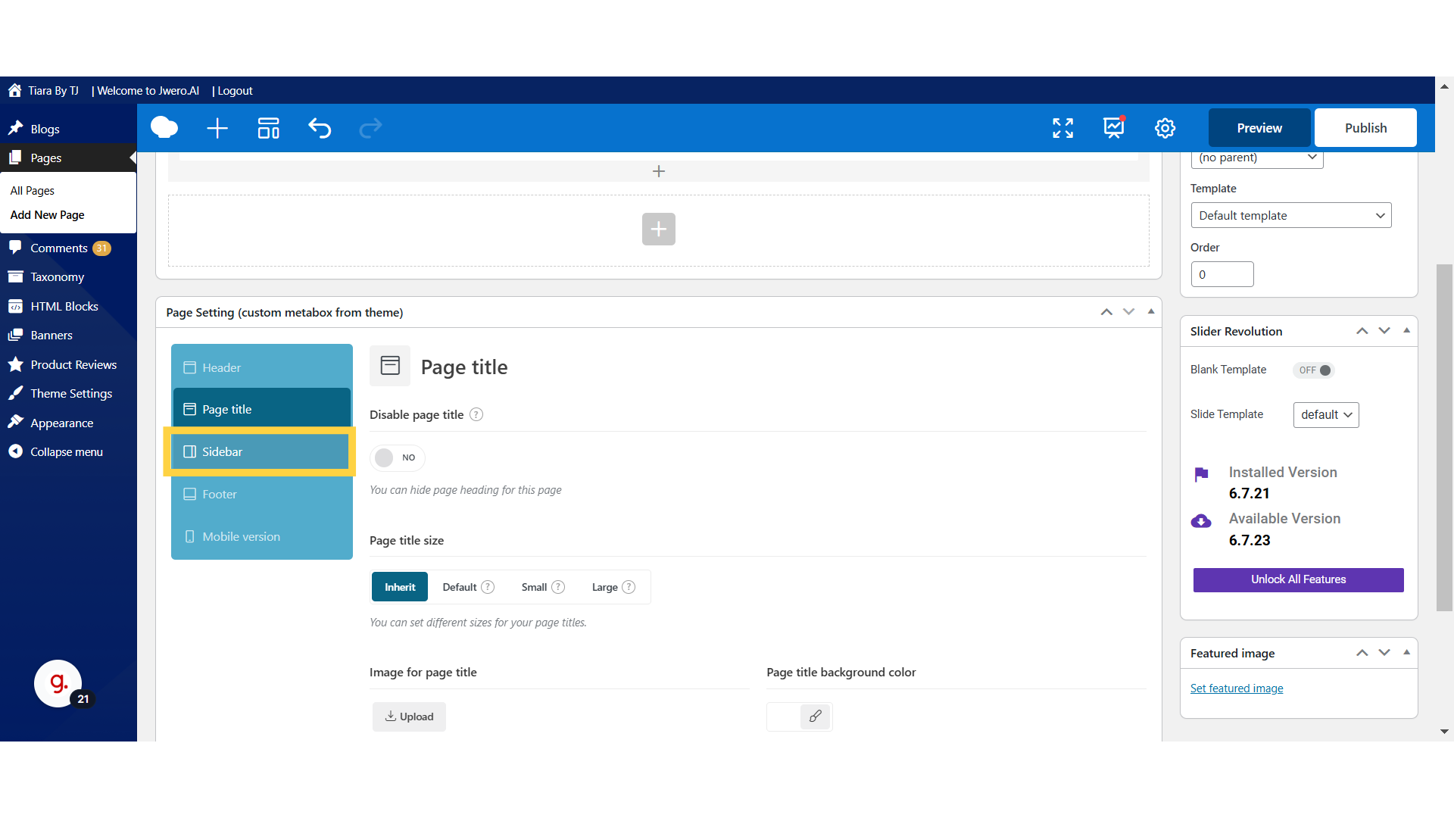
Task: Open the editor settings gear
Action: click(x=1165, y=128)
